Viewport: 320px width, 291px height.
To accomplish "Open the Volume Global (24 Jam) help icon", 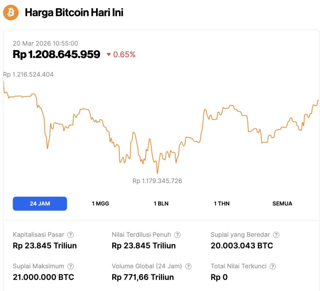I will (x=188, y=266).
